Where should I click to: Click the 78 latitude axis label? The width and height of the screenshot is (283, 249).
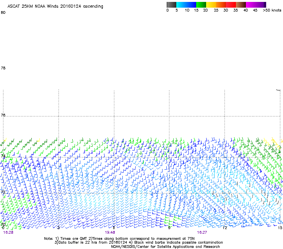point(3,68)
